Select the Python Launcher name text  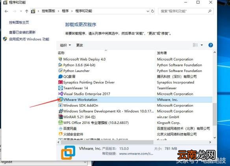(76, 71)
